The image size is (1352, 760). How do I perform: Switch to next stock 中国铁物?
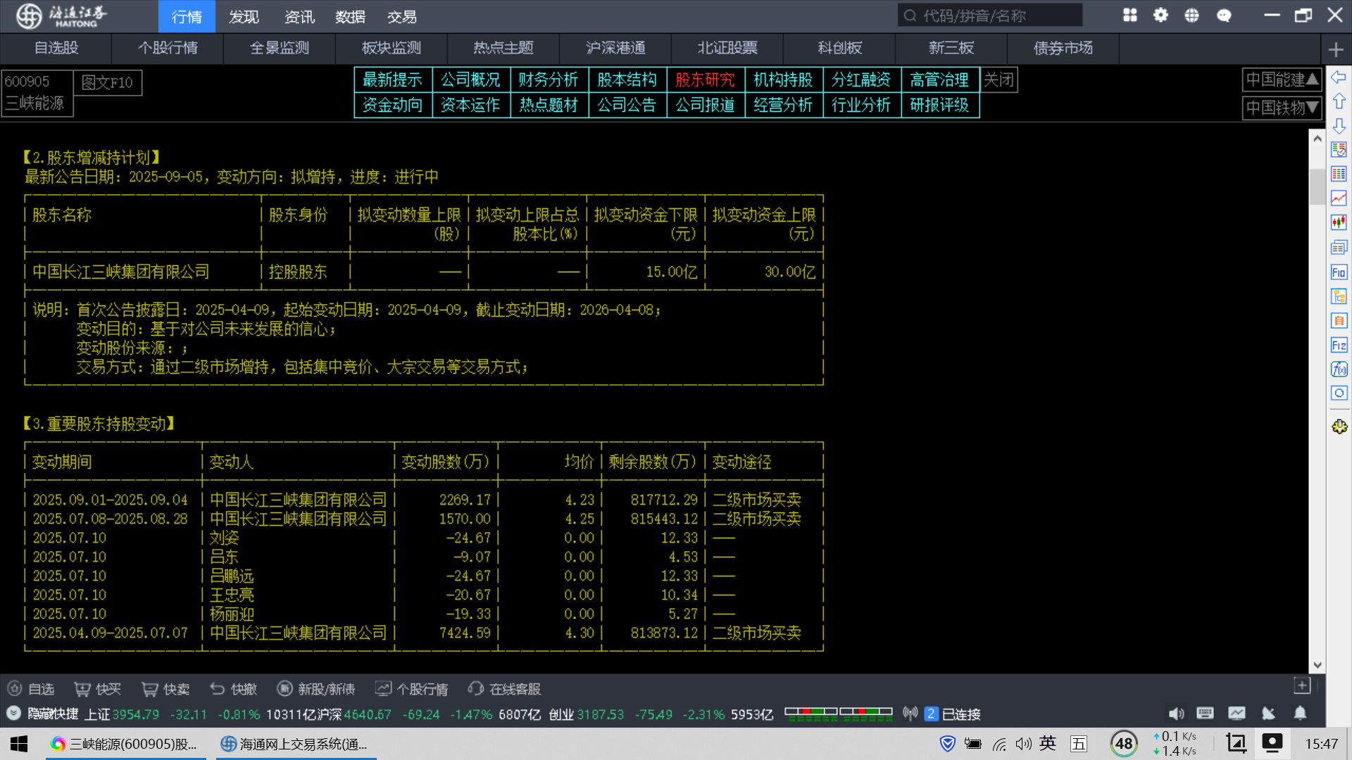coord(1282,108)
